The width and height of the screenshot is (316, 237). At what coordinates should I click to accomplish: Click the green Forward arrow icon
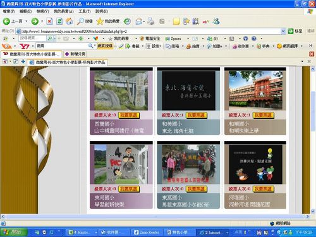coord(35,21)
